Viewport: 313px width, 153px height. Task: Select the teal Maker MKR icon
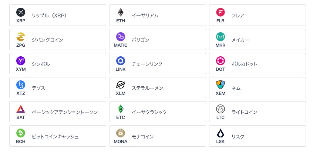coord(221,37)
